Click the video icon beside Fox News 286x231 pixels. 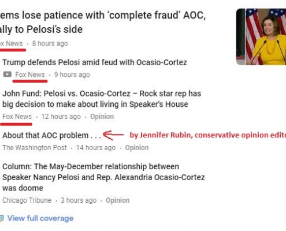click(x=8, y=74)
